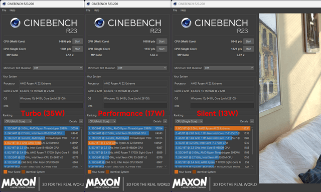Open the File menu in the left window
The image size is (321, 192).
4,10
